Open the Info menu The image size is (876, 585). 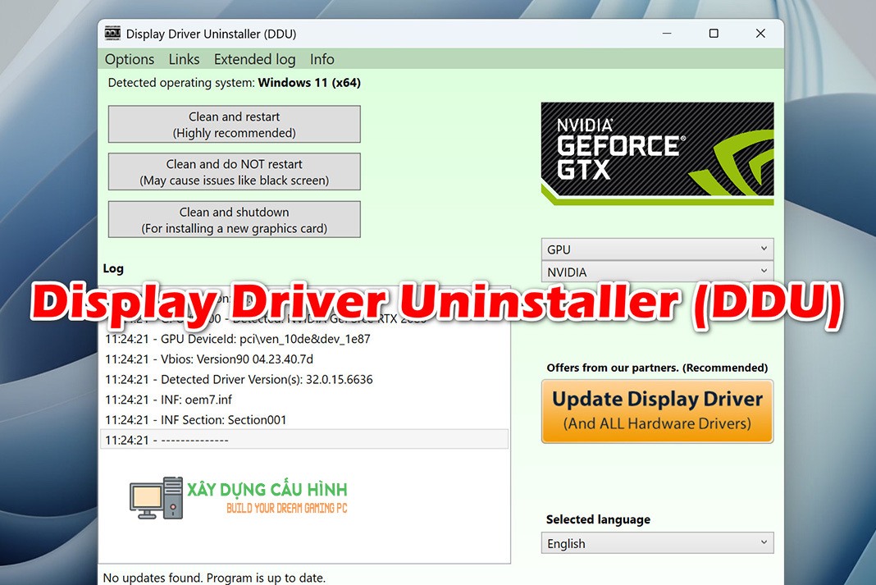tap(322, 59)
